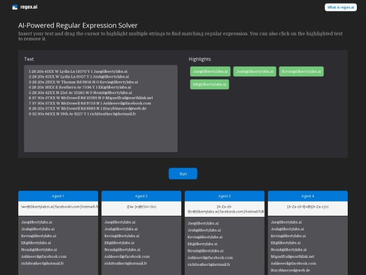Open the 'What is regex.ai' link
This screenshot has height=275, width=366.
coord(340,7)
